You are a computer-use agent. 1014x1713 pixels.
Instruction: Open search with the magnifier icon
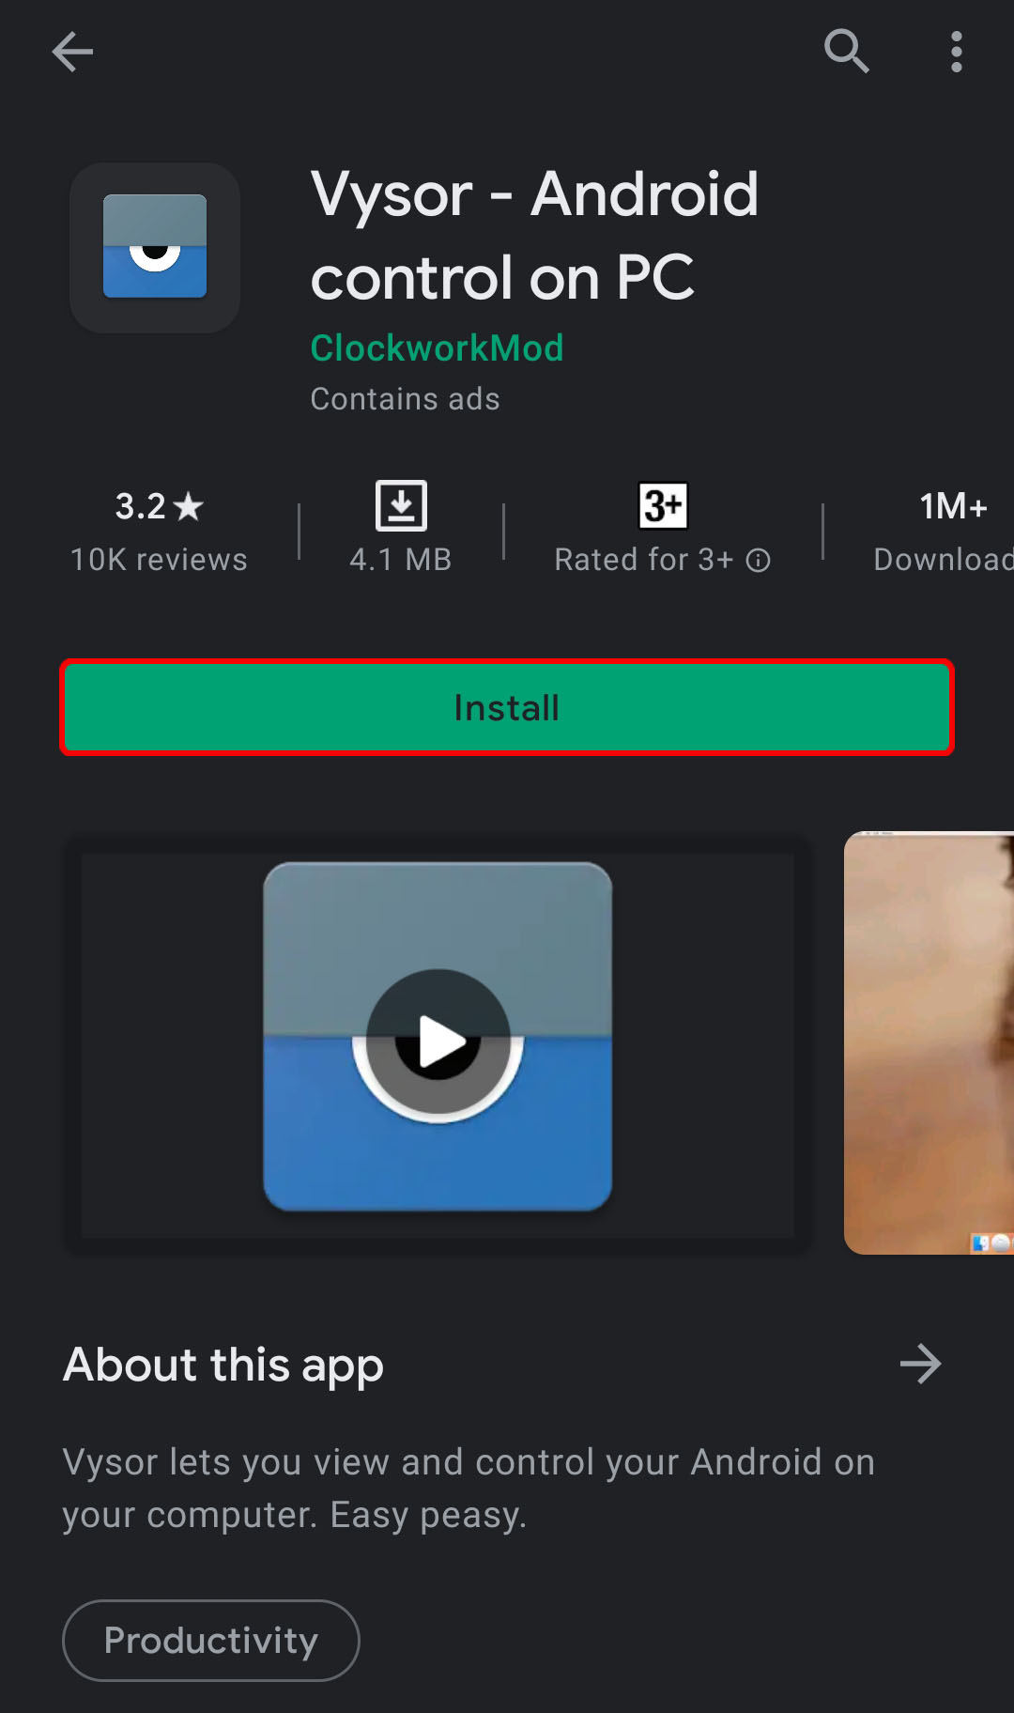coord(846,52)
